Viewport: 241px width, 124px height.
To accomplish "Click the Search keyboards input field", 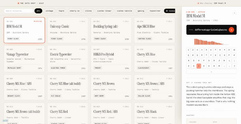I will (18, 11).
